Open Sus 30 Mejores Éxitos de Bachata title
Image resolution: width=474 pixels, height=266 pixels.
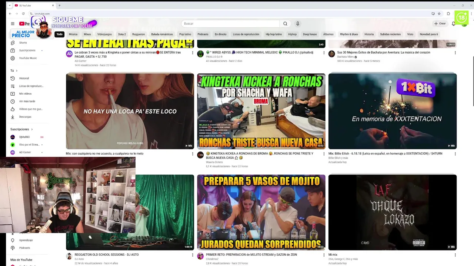pos(384,52)
